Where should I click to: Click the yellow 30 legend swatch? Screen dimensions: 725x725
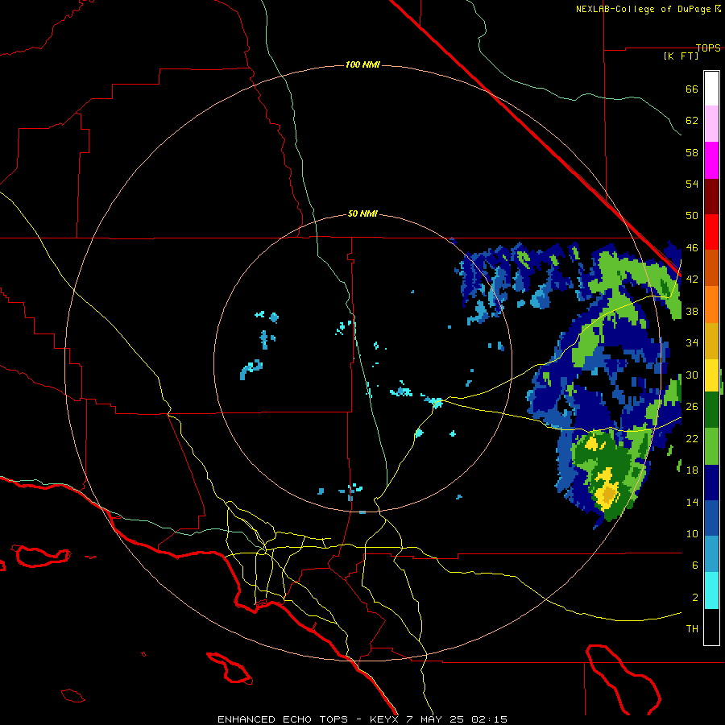pos(711,375)
